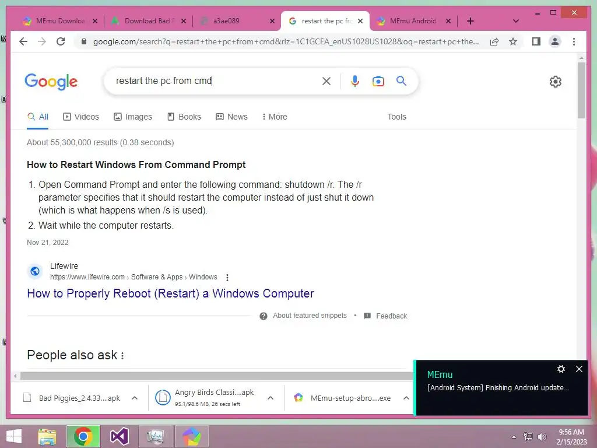Screen dimensions: 597x448
Task: Bookmark this page with the star icon
Action: point(513,41)
